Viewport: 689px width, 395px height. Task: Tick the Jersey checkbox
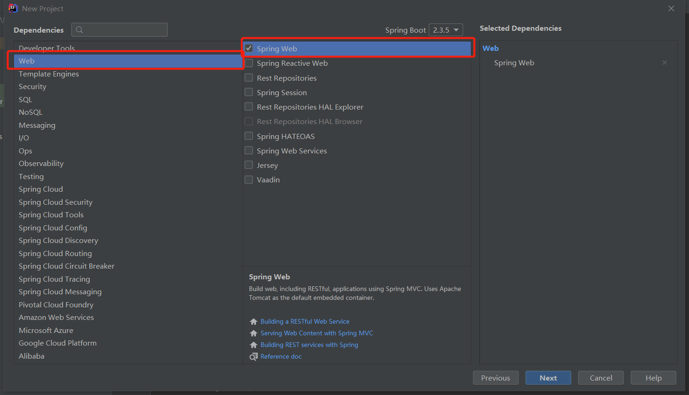point(249,165)
